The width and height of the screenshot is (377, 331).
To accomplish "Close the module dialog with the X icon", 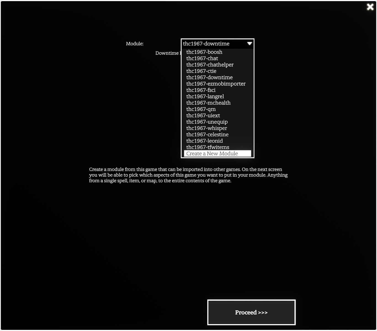I will (370, 7).
